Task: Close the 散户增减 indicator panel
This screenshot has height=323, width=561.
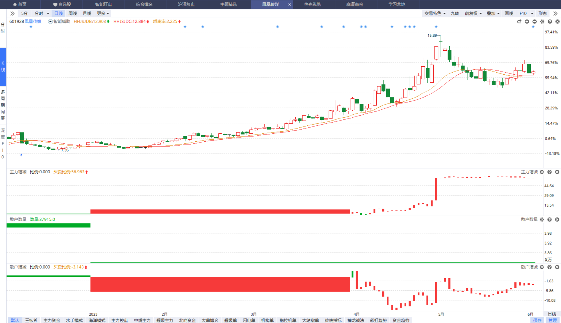Action: tap(557, 267)
